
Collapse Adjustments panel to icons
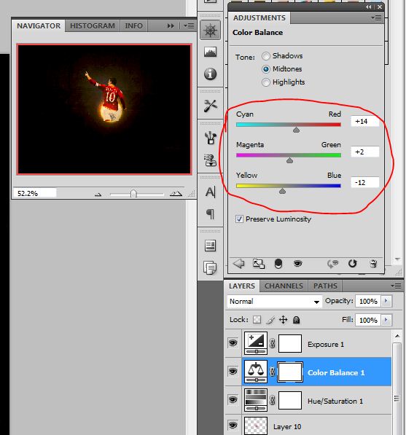368,7
